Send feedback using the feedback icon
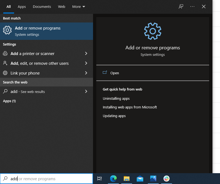220x184 pixels. pyautogui.click(x=181, y=6)
